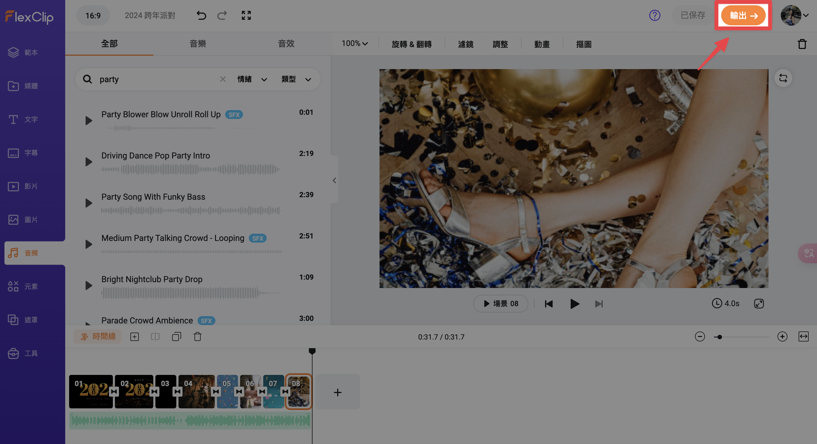Click the undo arrow icon
Image resolution: width=817 pixels, height=444 pixels.
point(201,15)
